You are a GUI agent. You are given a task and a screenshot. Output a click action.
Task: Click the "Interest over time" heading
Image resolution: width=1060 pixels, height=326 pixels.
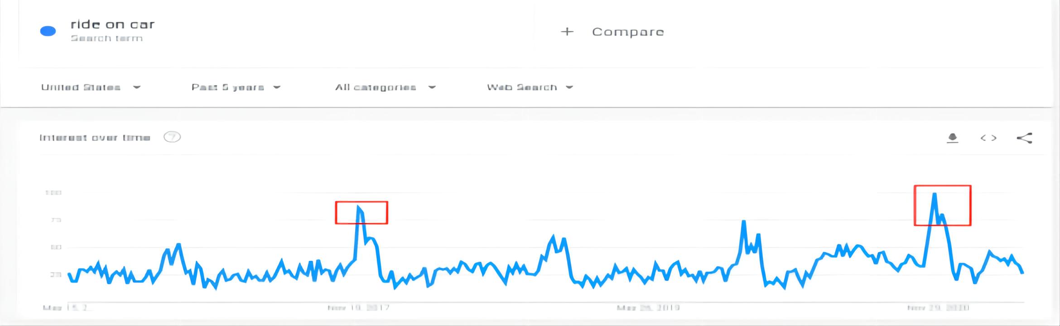[x=95, y=138]
